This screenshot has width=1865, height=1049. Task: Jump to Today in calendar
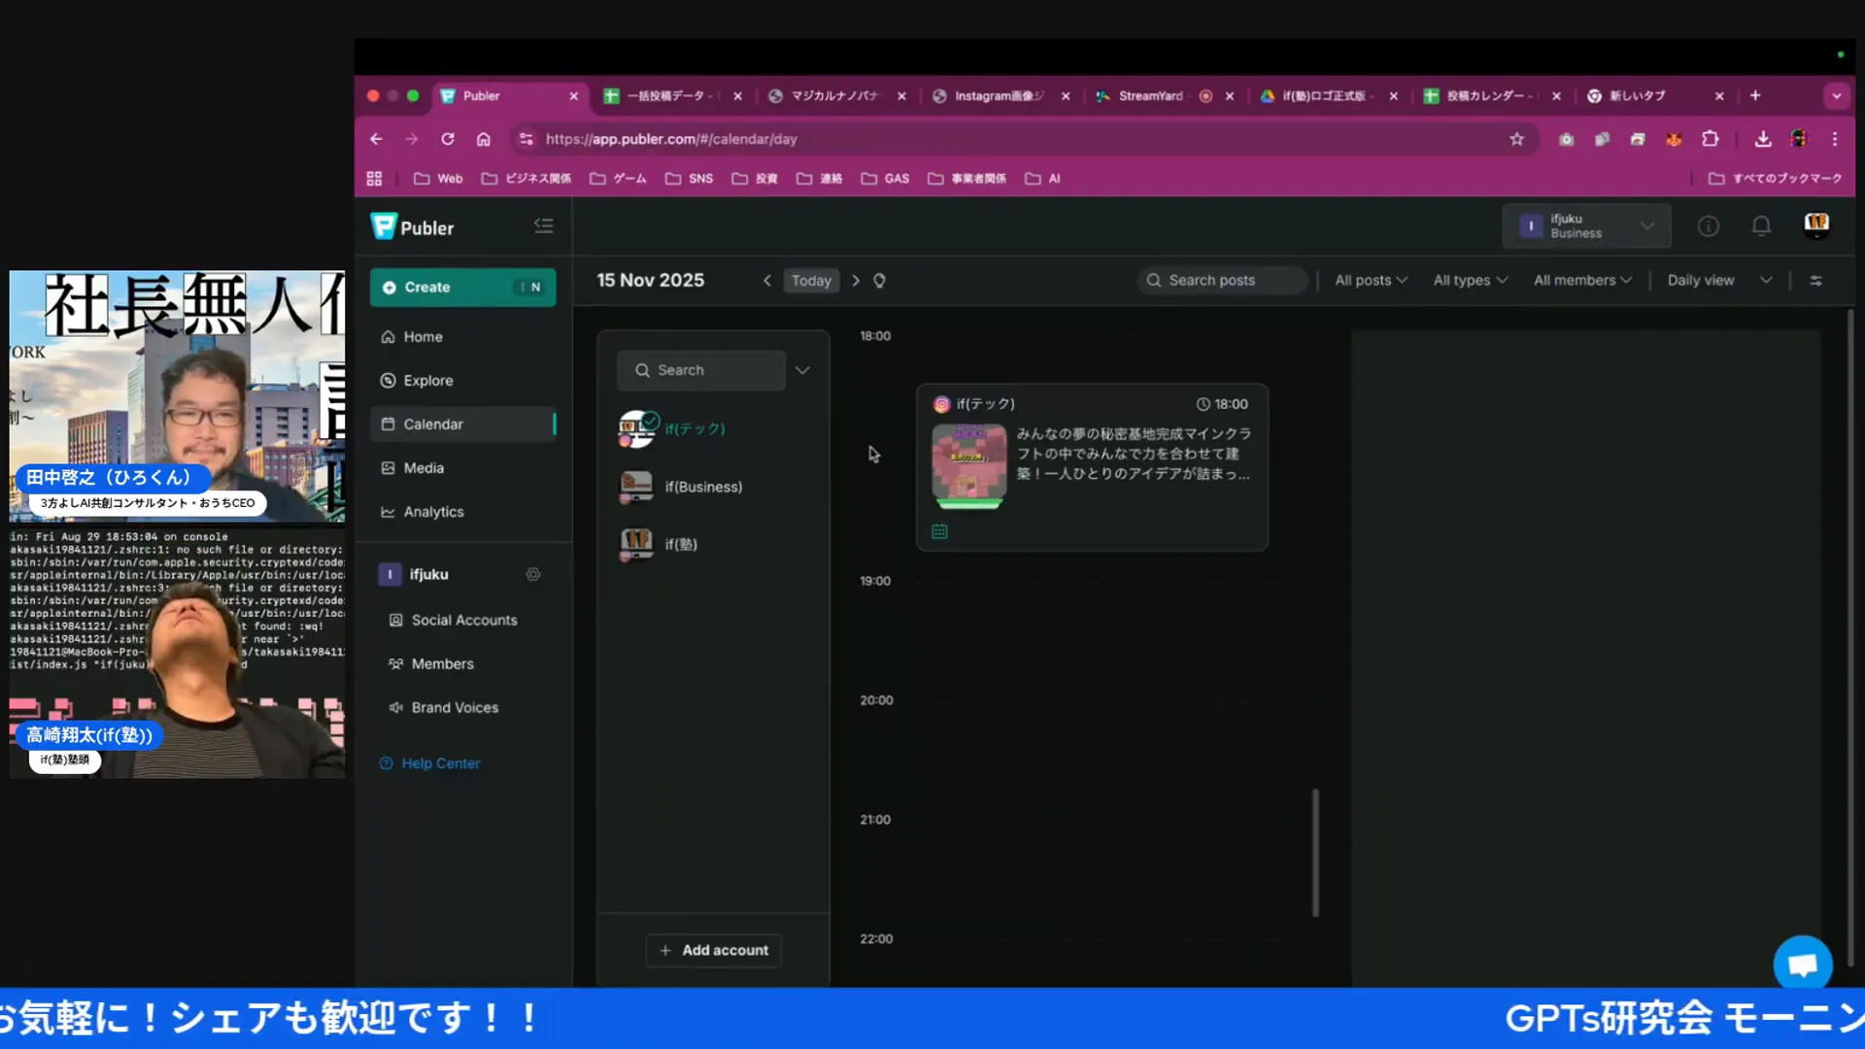[811, 281]
